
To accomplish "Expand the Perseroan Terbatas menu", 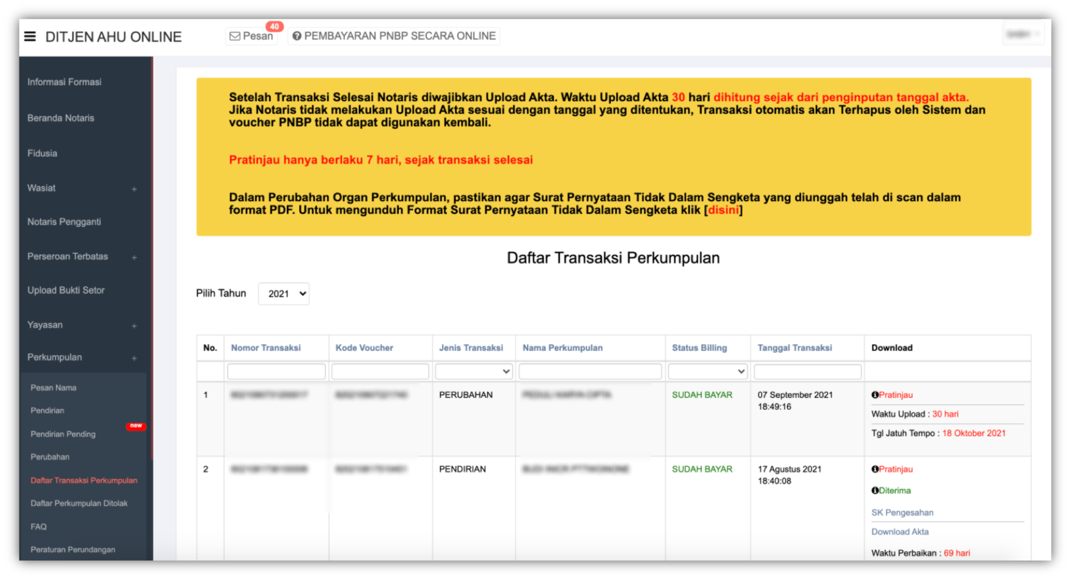I will coord(134,257).
